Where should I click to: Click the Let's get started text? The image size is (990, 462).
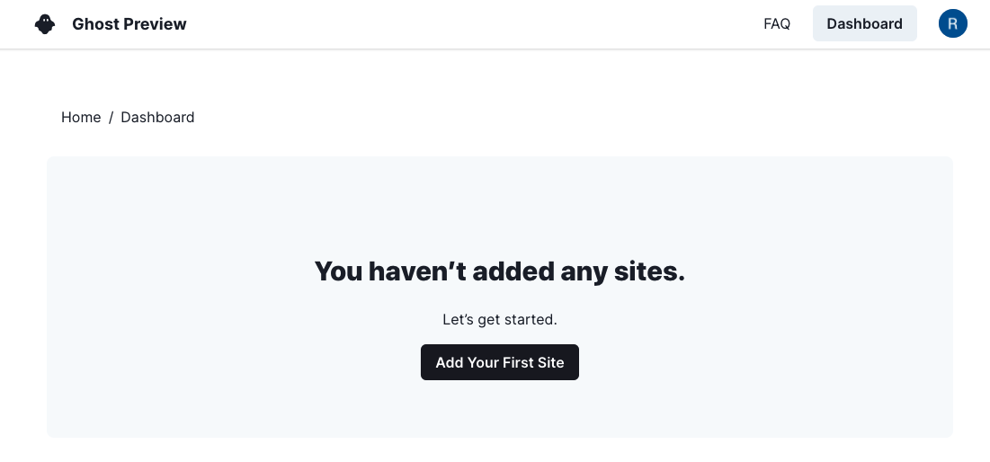point(499,319)
